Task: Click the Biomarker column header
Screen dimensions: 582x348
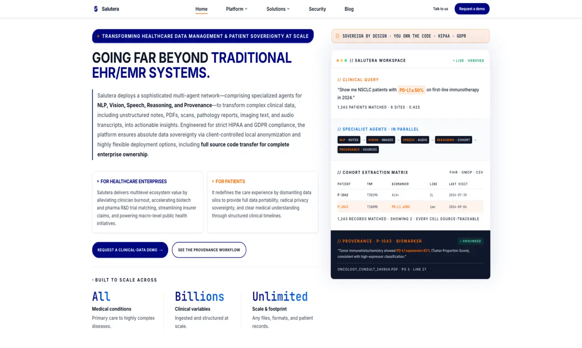Action: 400,184
